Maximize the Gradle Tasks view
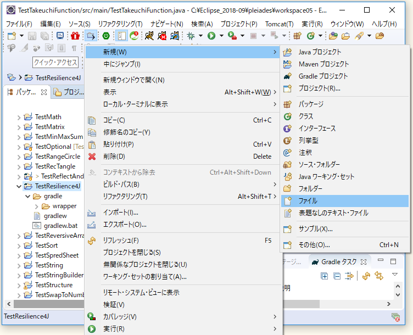413x335 pixels. (x=393, y=261)
